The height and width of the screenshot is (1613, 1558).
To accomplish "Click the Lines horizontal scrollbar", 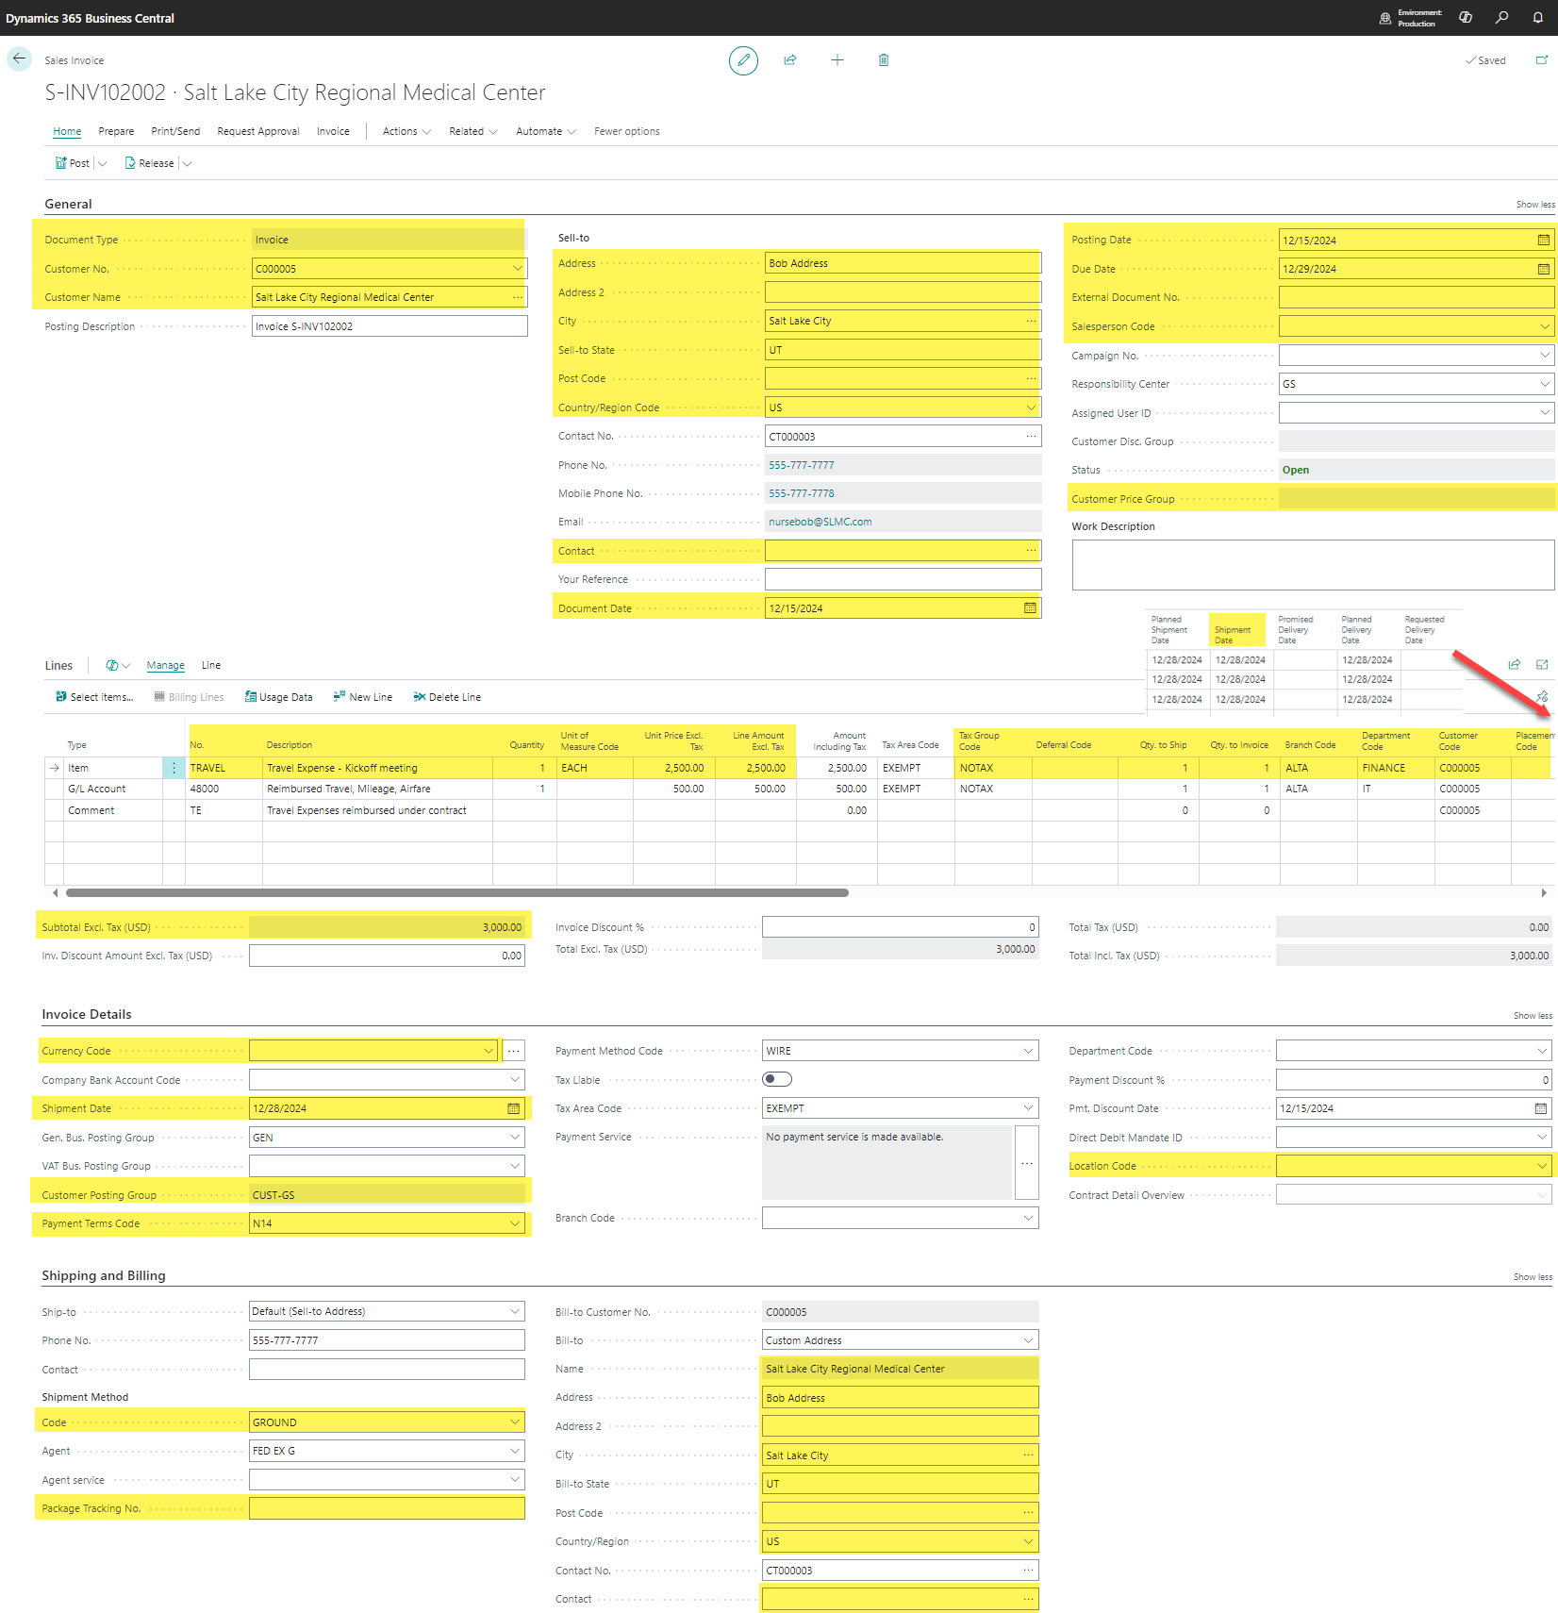I will [x=457, y=892].
